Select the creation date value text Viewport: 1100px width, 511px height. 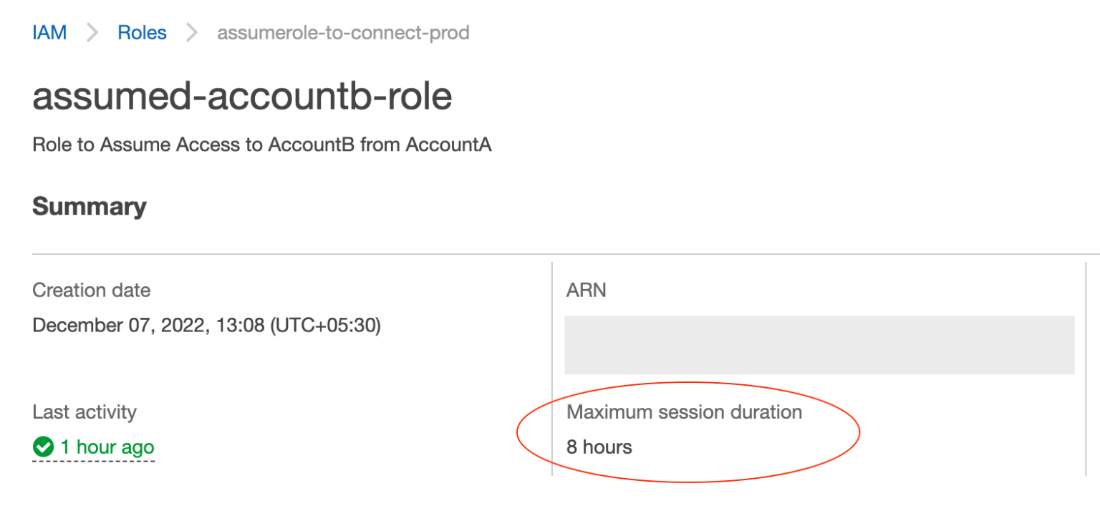point(207,325)
